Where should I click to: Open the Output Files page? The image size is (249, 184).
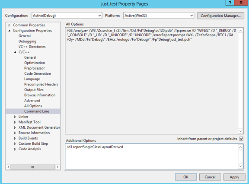pos(34,90)
